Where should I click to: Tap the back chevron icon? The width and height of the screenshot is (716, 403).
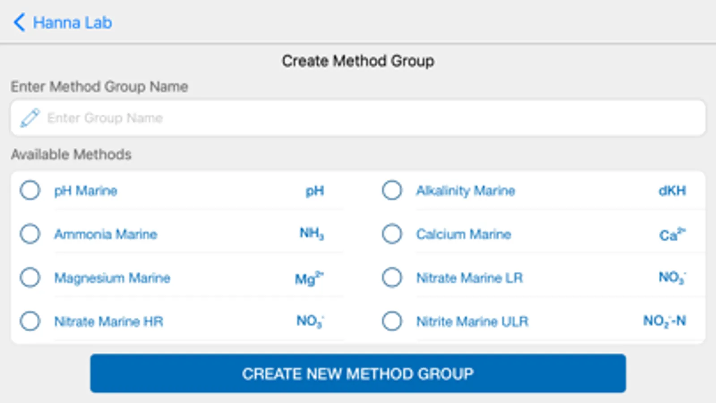(x=19, y=22)
